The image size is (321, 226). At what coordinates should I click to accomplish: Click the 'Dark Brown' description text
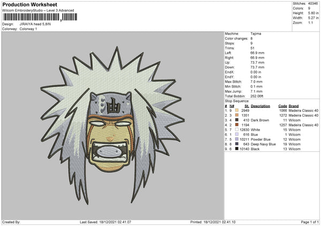[x=260, y=120]
